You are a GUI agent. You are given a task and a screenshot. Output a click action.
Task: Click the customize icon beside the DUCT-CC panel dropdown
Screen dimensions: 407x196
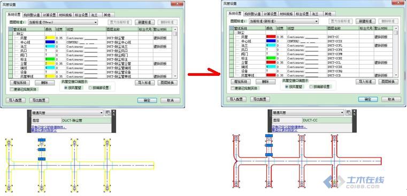[x=349, y=113]
